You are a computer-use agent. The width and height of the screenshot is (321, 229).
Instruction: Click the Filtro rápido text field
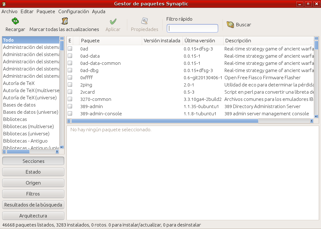click(192, 29)
